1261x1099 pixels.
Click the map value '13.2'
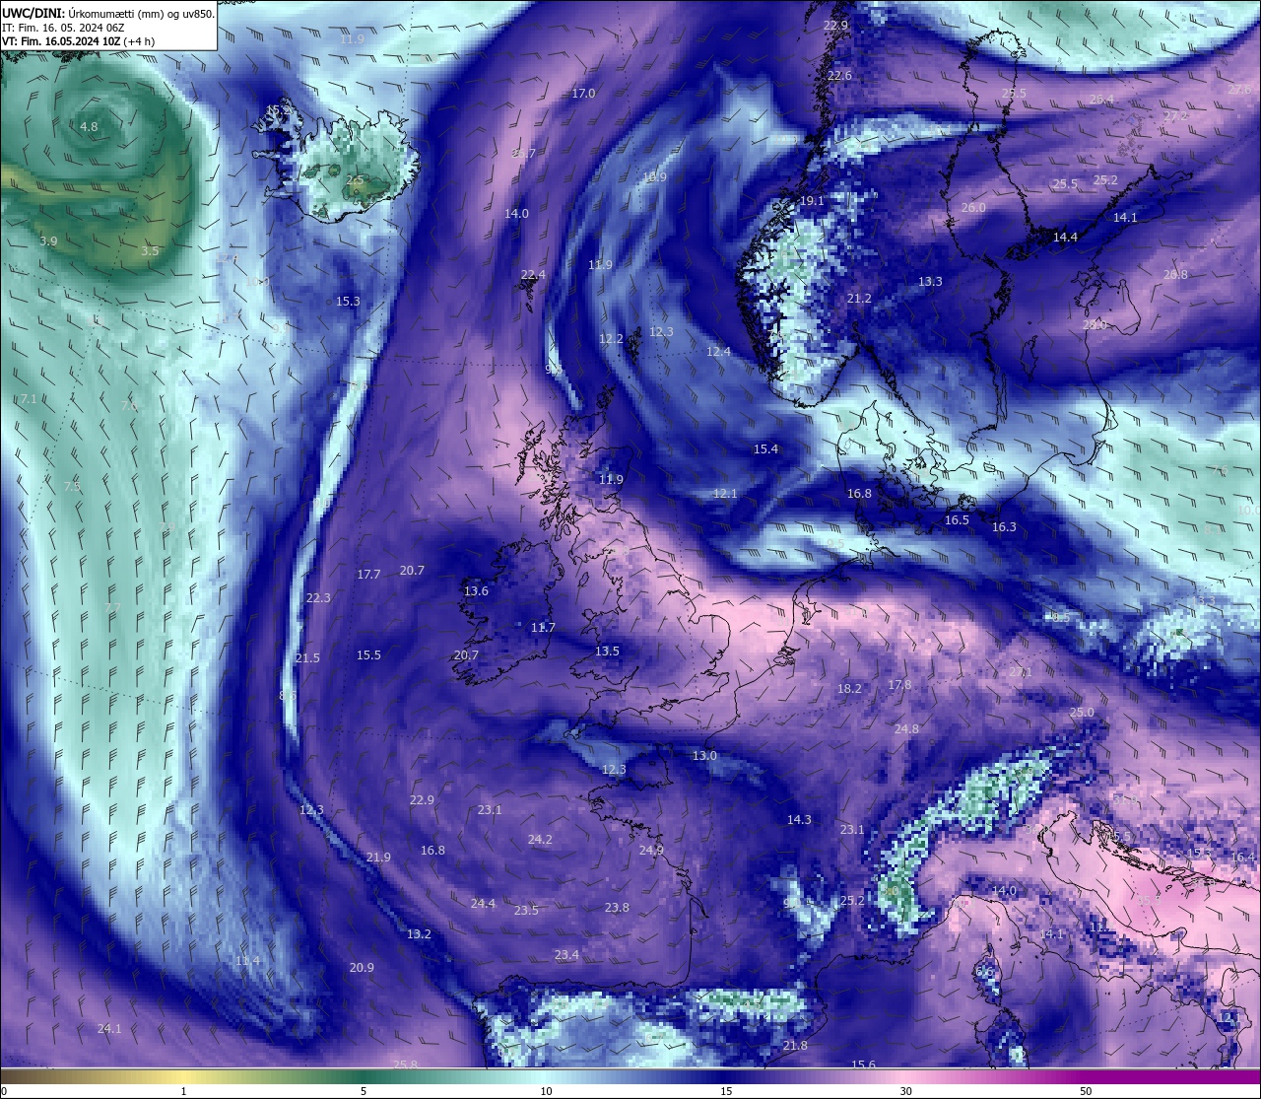(x=419, y=933)
